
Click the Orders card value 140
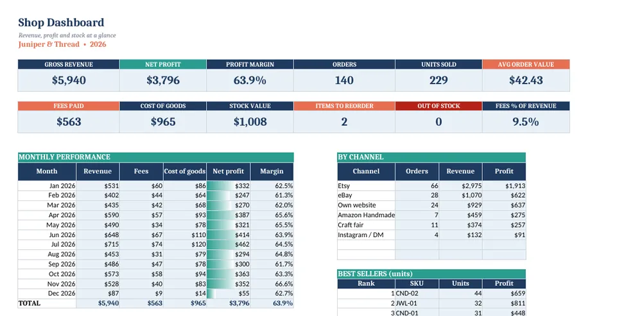[344, 80]
